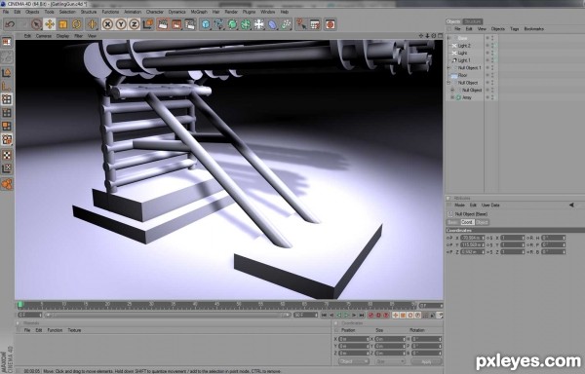The height and width of the screenshot is (374, 585).
Task: Toggle X axis lock
Action: [x=107, y=24]
